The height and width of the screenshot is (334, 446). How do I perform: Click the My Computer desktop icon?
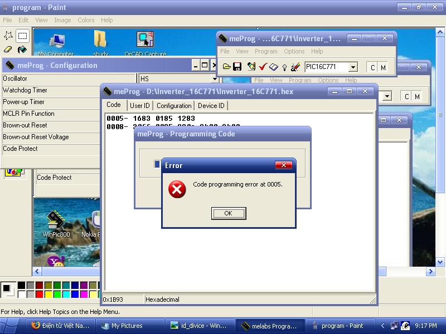point(56,44)
